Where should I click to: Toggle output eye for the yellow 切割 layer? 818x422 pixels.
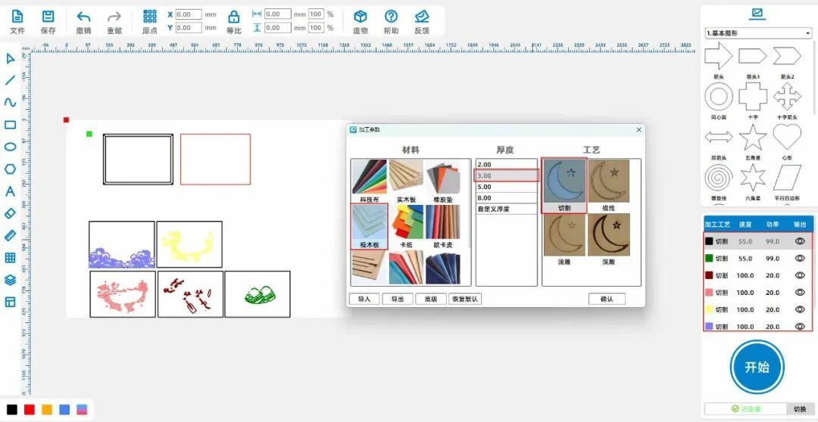point(799,309)
